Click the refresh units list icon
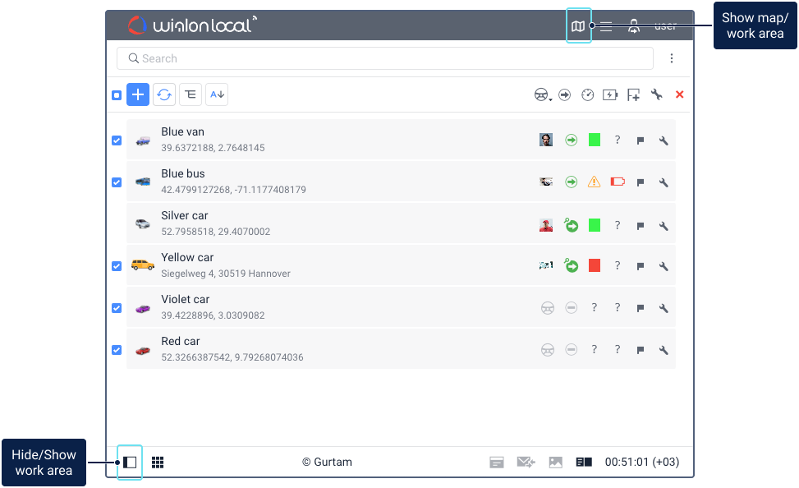The height and width of the screenshot is (488, 799). tap(164, 95)
